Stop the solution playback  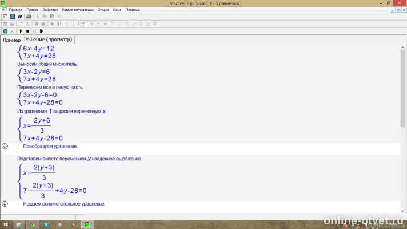point(27,31)
